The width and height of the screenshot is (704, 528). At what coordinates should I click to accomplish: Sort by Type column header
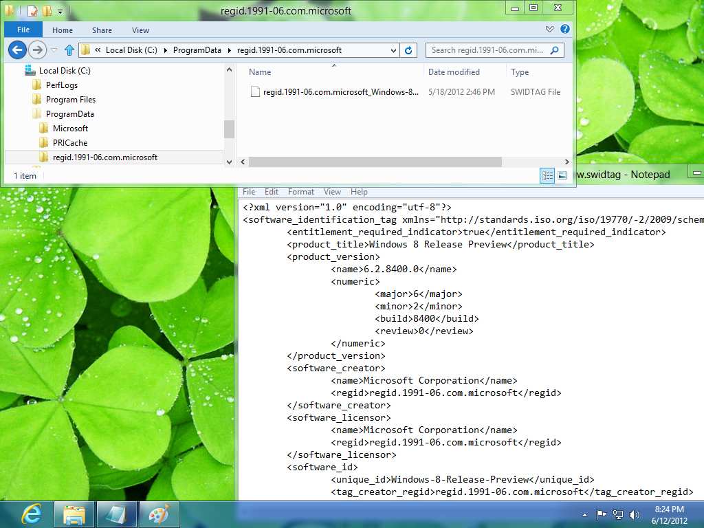tap(520, 71)
